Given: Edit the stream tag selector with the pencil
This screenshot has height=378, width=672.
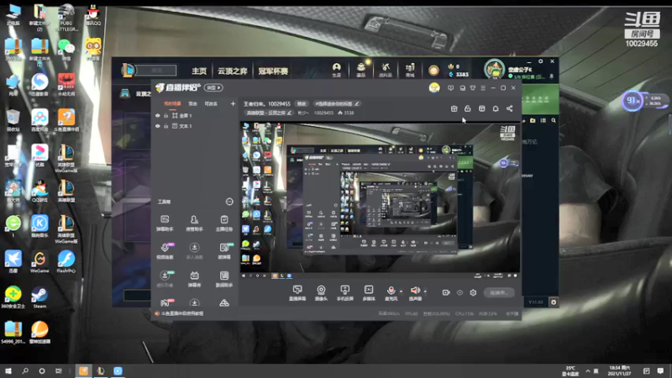Looking at the screenshot, I should pos(337,103).
